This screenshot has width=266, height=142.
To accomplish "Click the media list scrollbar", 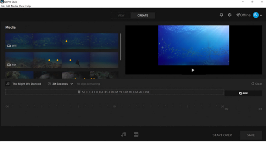I will tap(121, 47).
